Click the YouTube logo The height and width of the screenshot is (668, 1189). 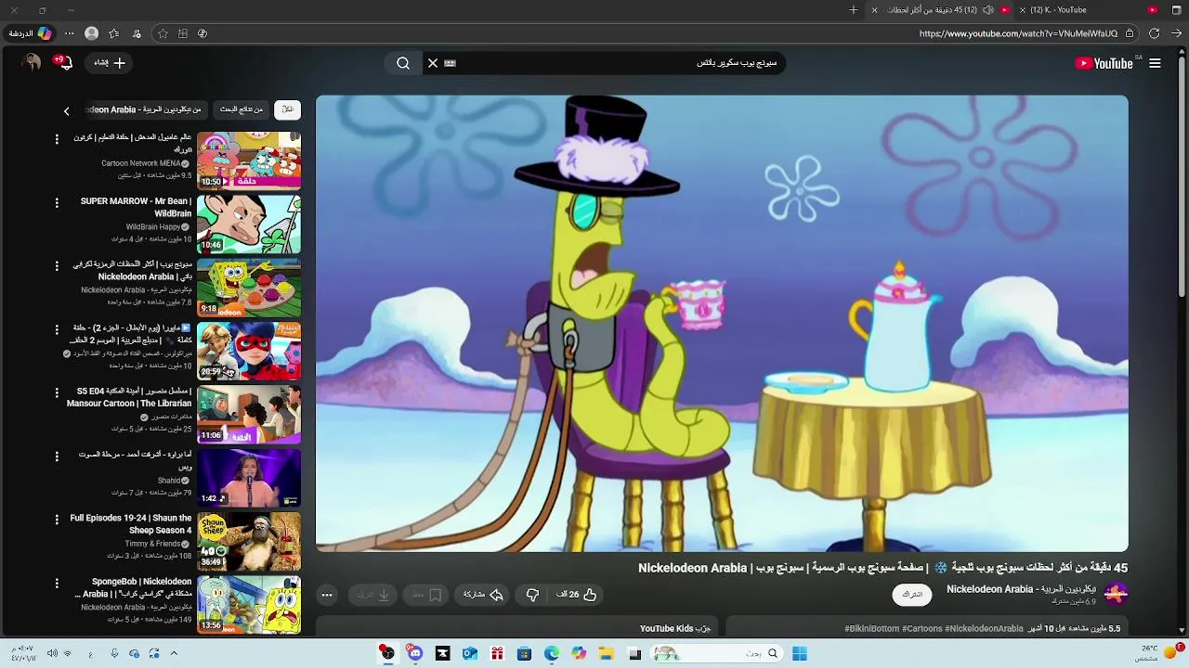coord(1104,63)
